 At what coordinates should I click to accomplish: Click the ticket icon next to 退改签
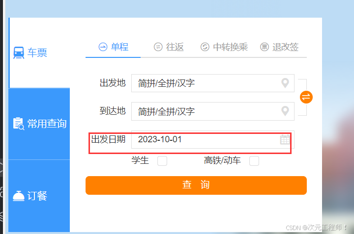pos(265,47)
